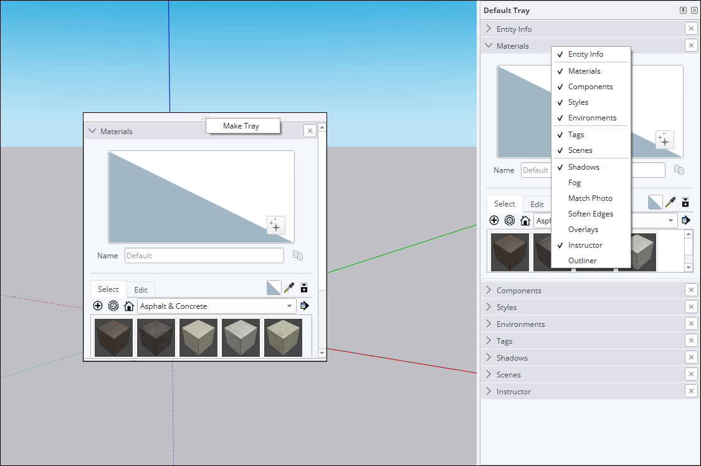Select Match Photo from the tray menu
Image resolution: width=701 pixels, height=466 pixels.
(589, 198)
